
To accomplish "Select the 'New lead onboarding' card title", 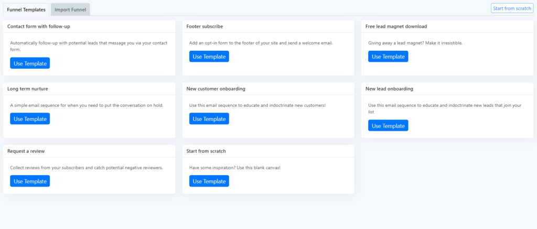I will click(x=390, y=89).
